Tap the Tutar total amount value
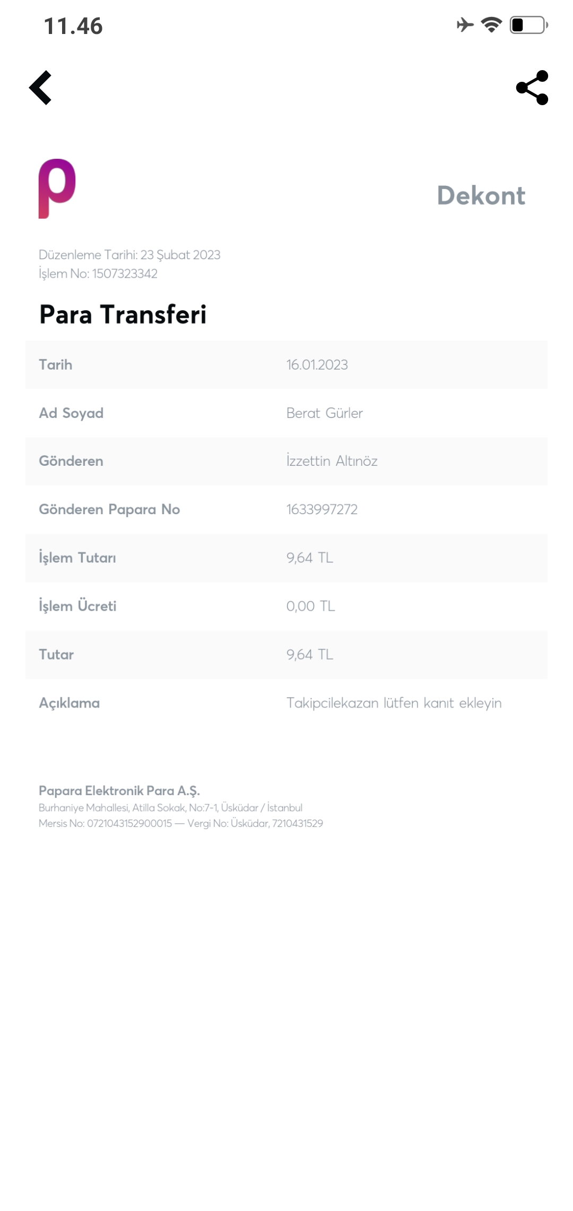This screenshot has width=573, height=1211. [309, 654]
